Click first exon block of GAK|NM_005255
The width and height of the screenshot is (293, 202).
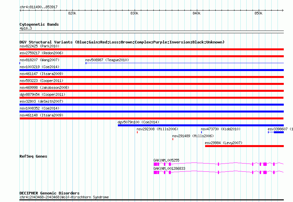pos(155,164)
